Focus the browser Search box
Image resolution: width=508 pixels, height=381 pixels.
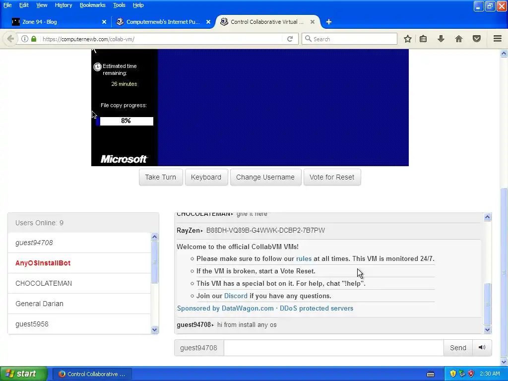tap(350, 39)
